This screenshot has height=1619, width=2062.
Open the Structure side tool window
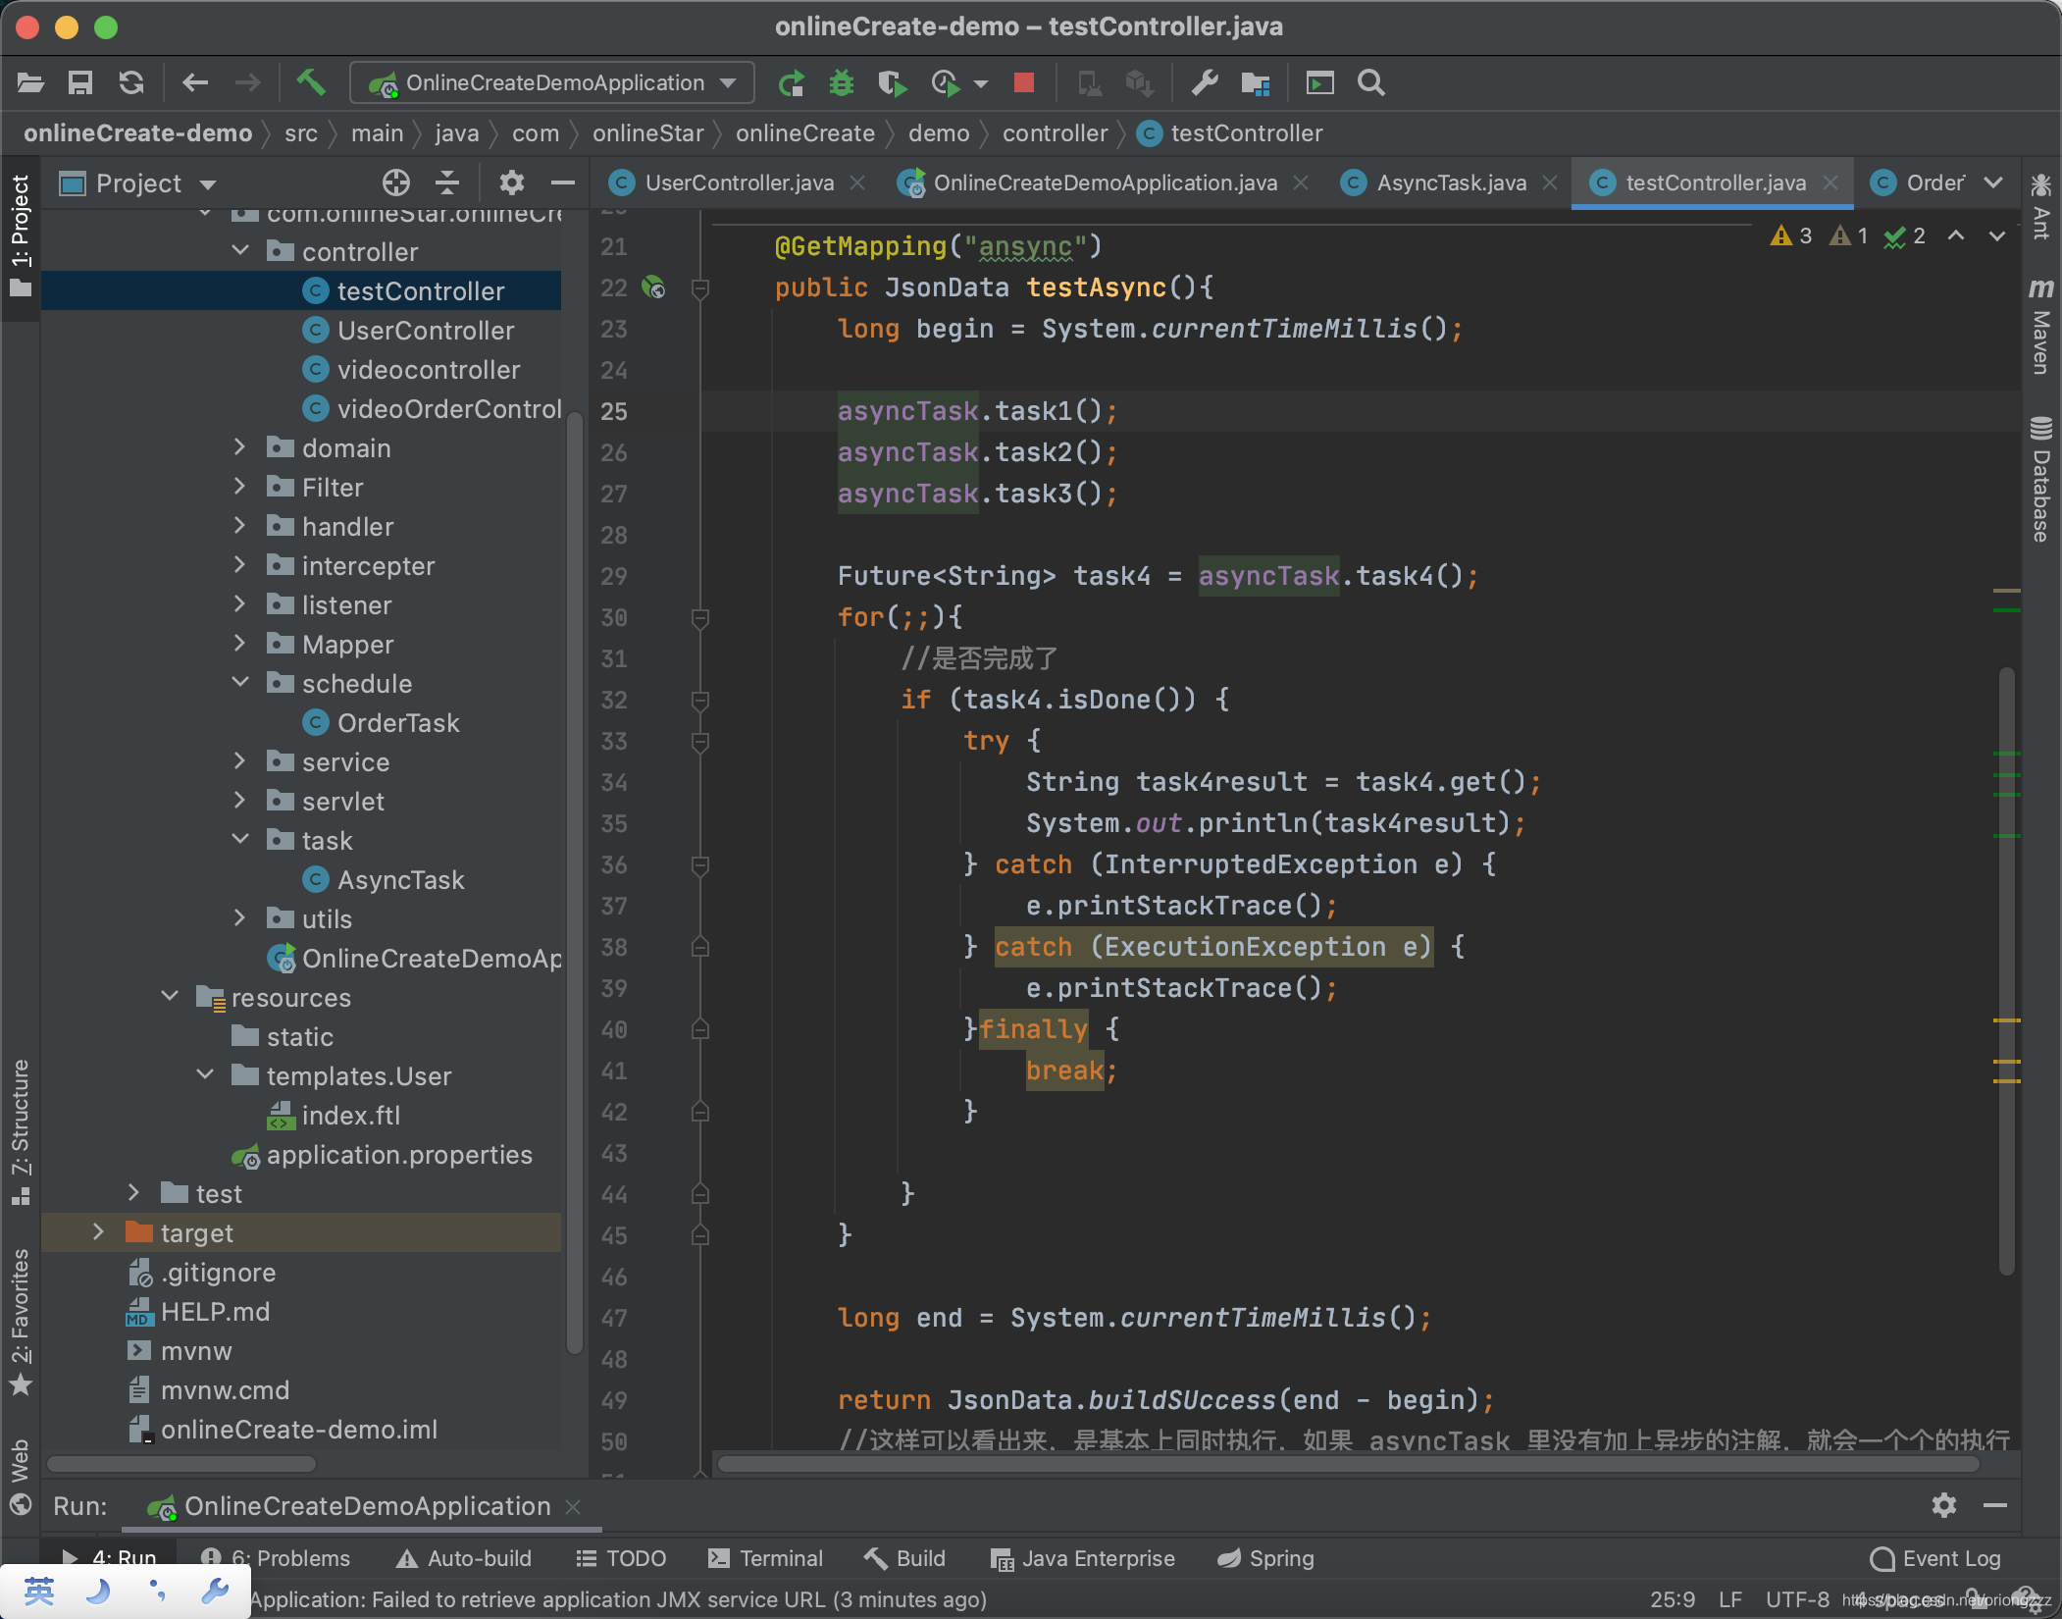21,1130
